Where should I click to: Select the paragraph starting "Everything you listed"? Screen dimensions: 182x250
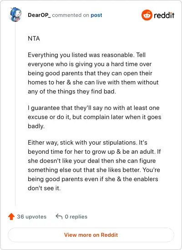[93, 73]
